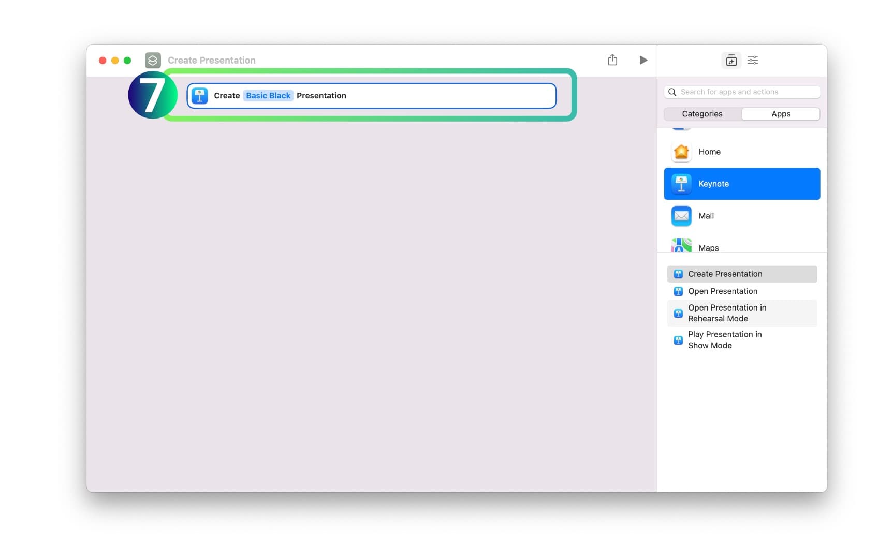Rename shortcut via Create Presentation title
Viewport: 893px width, 559px height.
click(211, 61)
